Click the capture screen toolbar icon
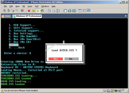129x93 pixels. pyautogui.click(x=22, y=11)
